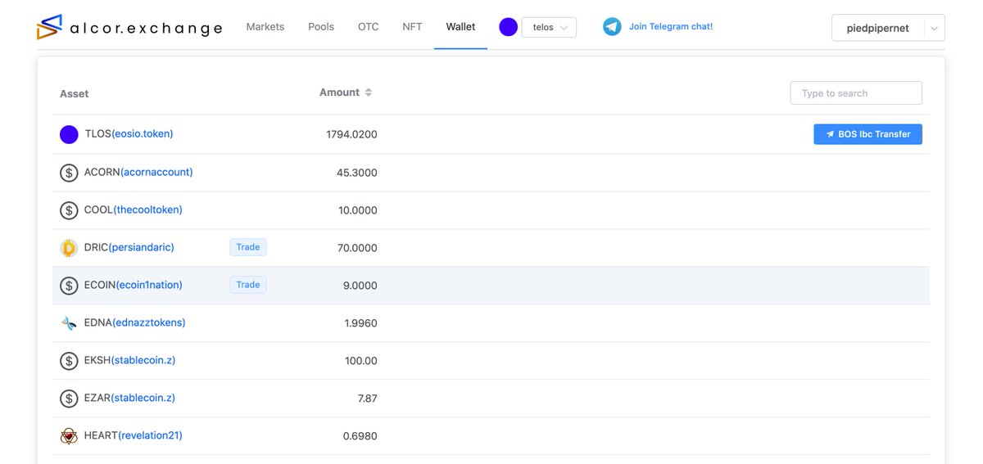Open the NFT tab
The height and width of the screenshot is (464, 983).
pyautogui.click(x=413, y=27)
